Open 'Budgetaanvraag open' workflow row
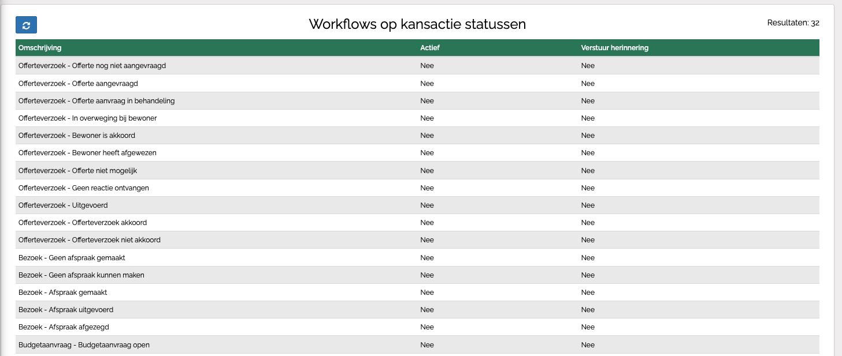 click(84, 345)
